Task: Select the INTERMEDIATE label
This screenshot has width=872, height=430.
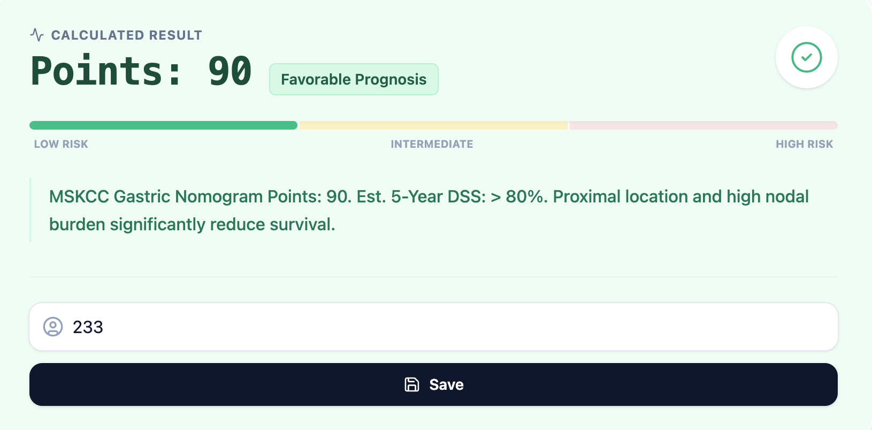Action: coord(432,144)
